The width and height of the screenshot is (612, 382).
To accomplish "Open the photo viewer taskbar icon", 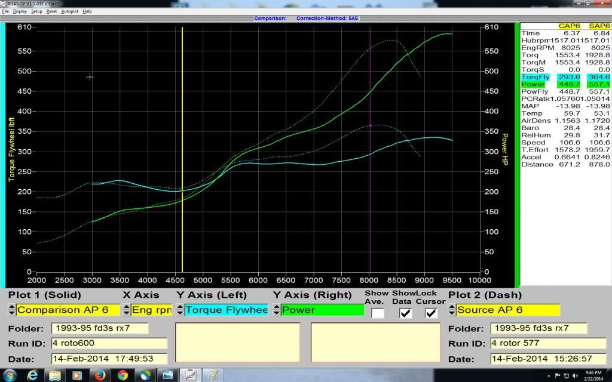I will coord(167,375).
